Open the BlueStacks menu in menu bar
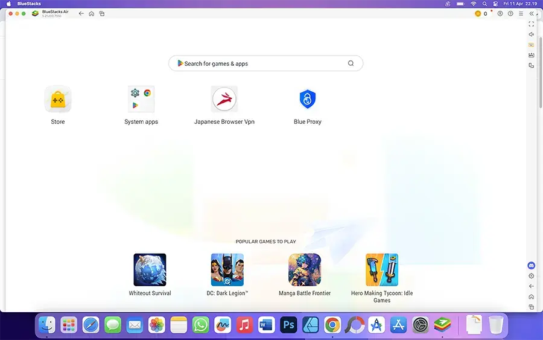The image size is (543, 340). [x=29, y=4]
